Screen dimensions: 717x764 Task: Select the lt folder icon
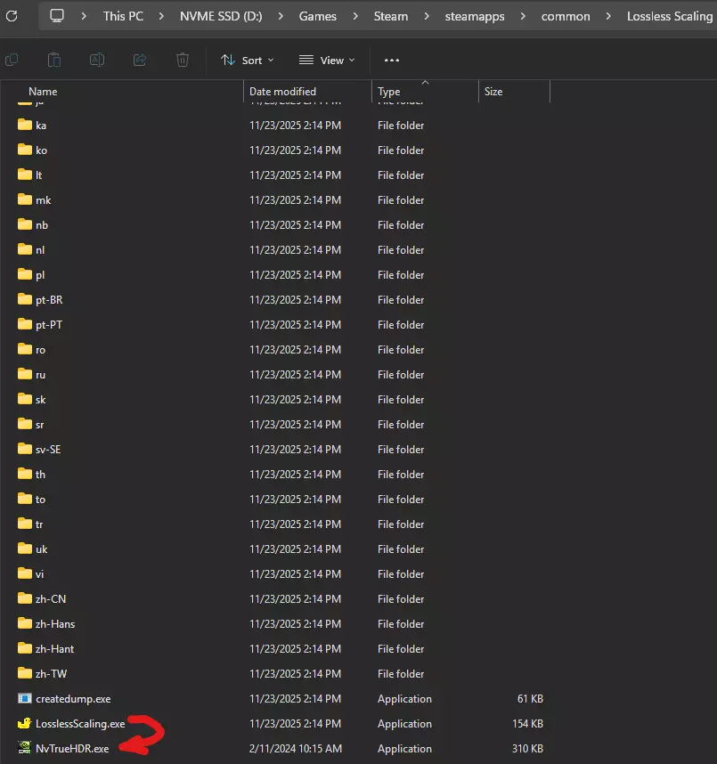pyautogui.click(x=24, y=175)
